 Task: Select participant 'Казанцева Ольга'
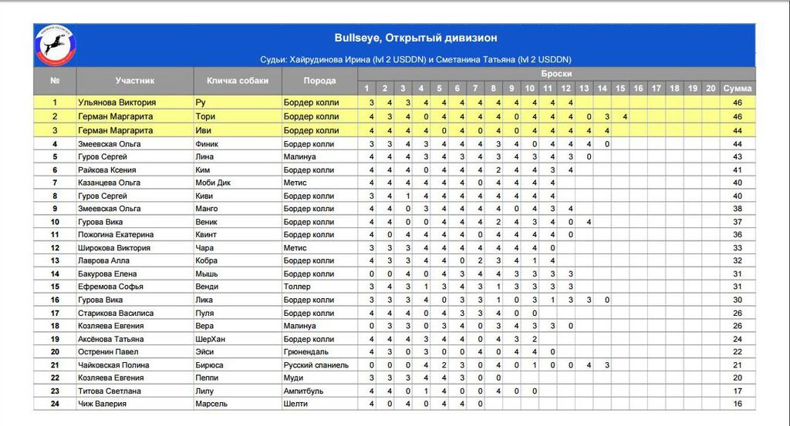109,183
